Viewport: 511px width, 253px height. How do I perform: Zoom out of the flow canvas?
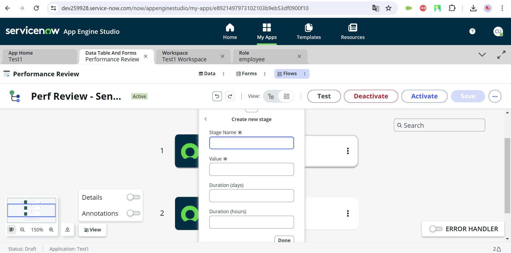pyautogui.click(x=23, y=230)
